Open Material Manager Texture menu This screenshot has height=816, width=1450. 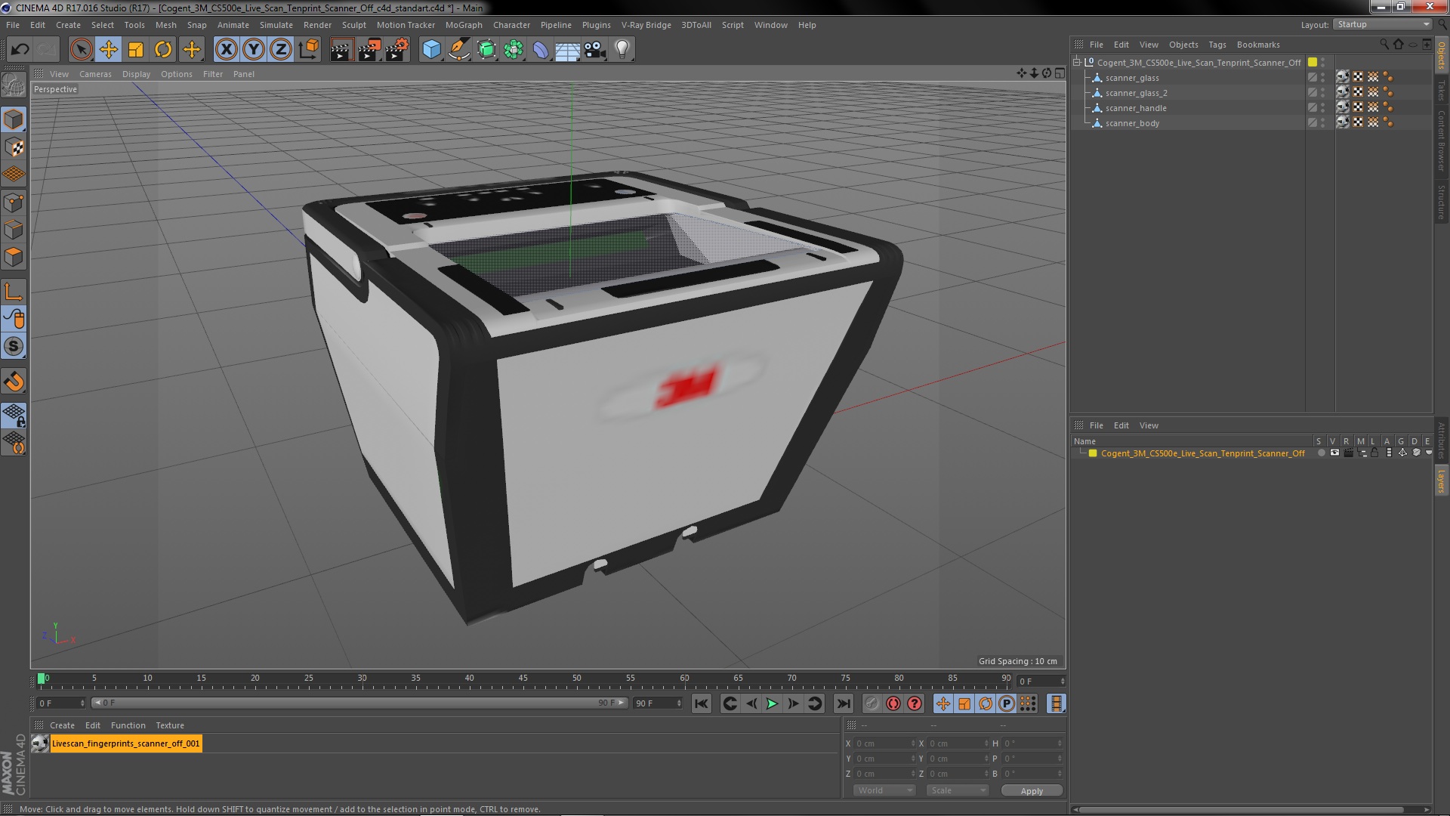point(169,725)
